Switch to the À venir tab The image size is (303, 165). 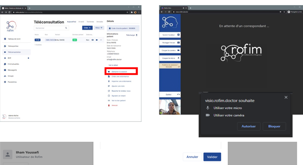[81, 22]
